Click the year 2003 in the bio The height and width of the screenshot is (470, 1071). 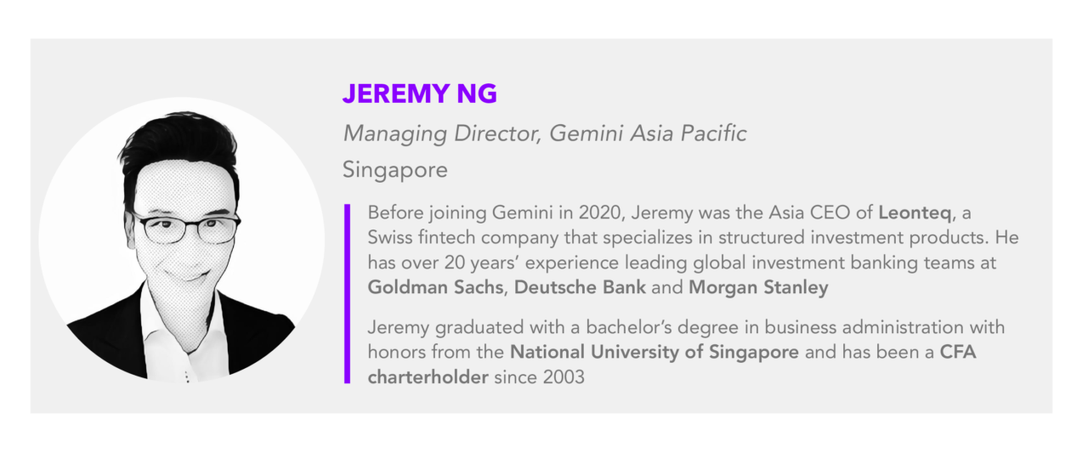[x=564, y=377]
